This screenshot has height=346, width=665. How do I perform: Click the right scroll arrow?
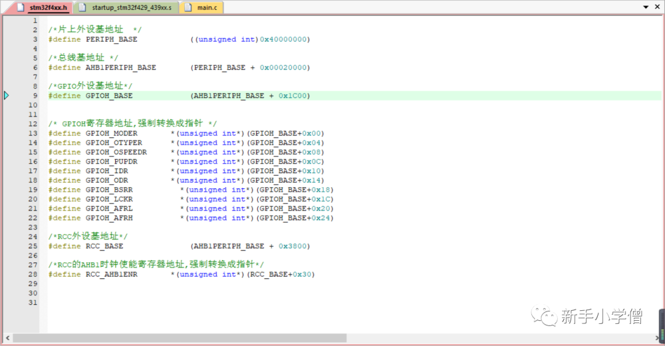pyautogui.click(x=657, y=338)
